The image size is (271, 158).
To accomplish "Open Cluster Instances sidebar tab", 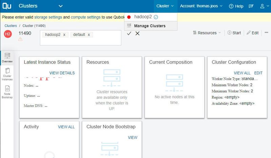I will [x=7, y=74].
